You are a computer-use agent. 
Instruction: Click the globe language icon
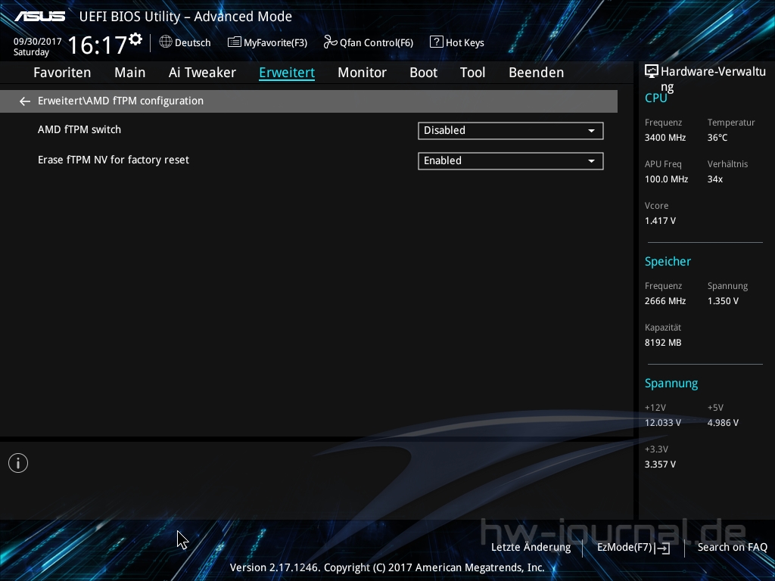166,42
